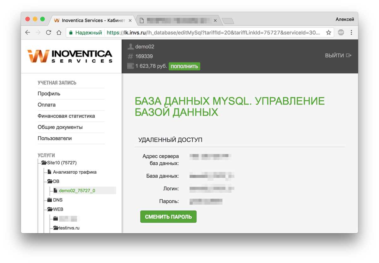
Task: Click the СМЕНИТЬ ПАРОЛЬ button
Action: tap(168, 217)
